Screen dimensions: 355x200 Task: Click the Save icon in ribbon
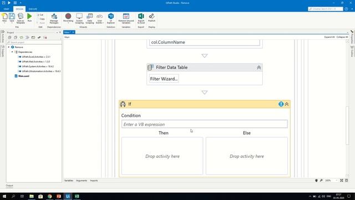pos(12,18)
